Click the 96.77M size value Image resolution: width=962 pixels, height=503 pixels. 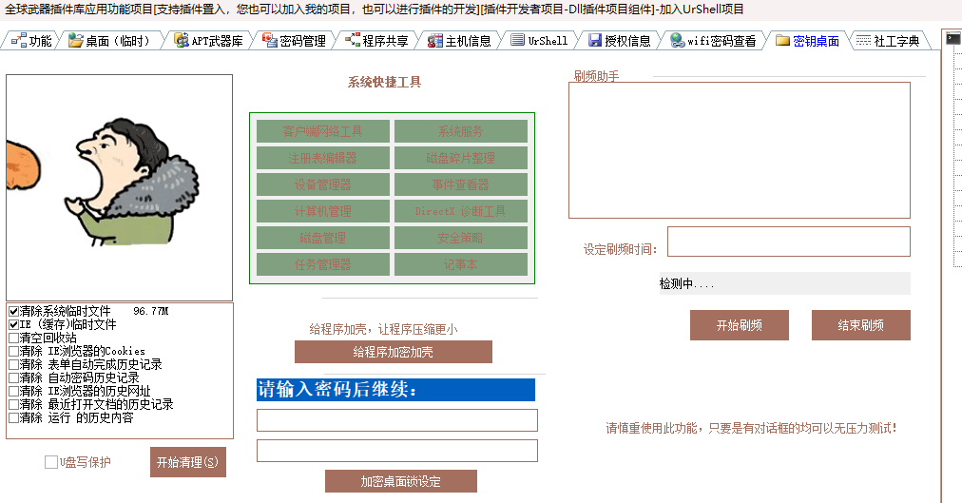[151, 311]
